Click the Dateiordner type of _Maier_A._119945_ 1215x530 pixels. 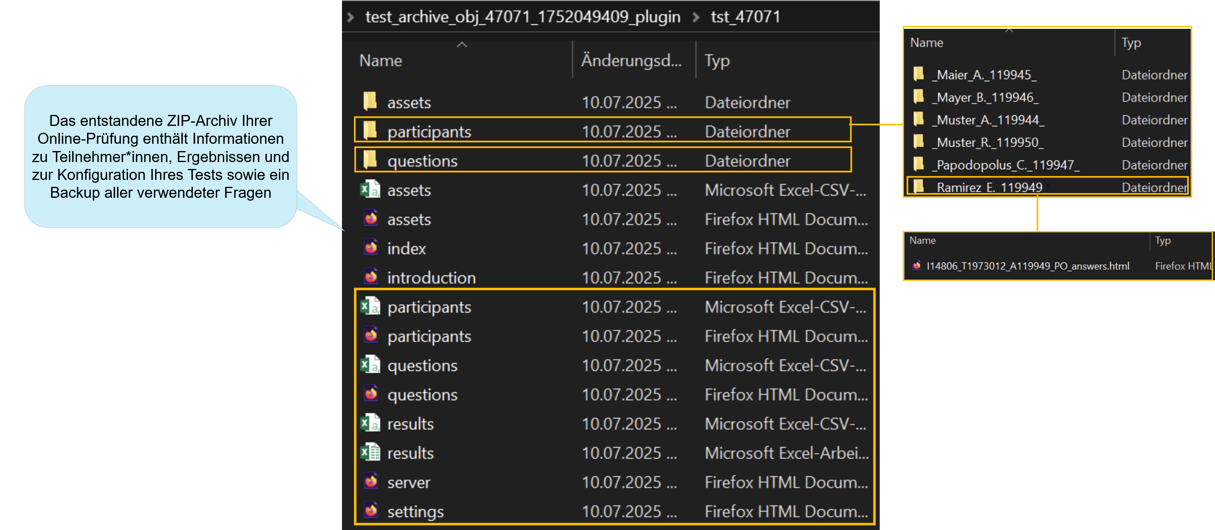[x=1154, y=74]
